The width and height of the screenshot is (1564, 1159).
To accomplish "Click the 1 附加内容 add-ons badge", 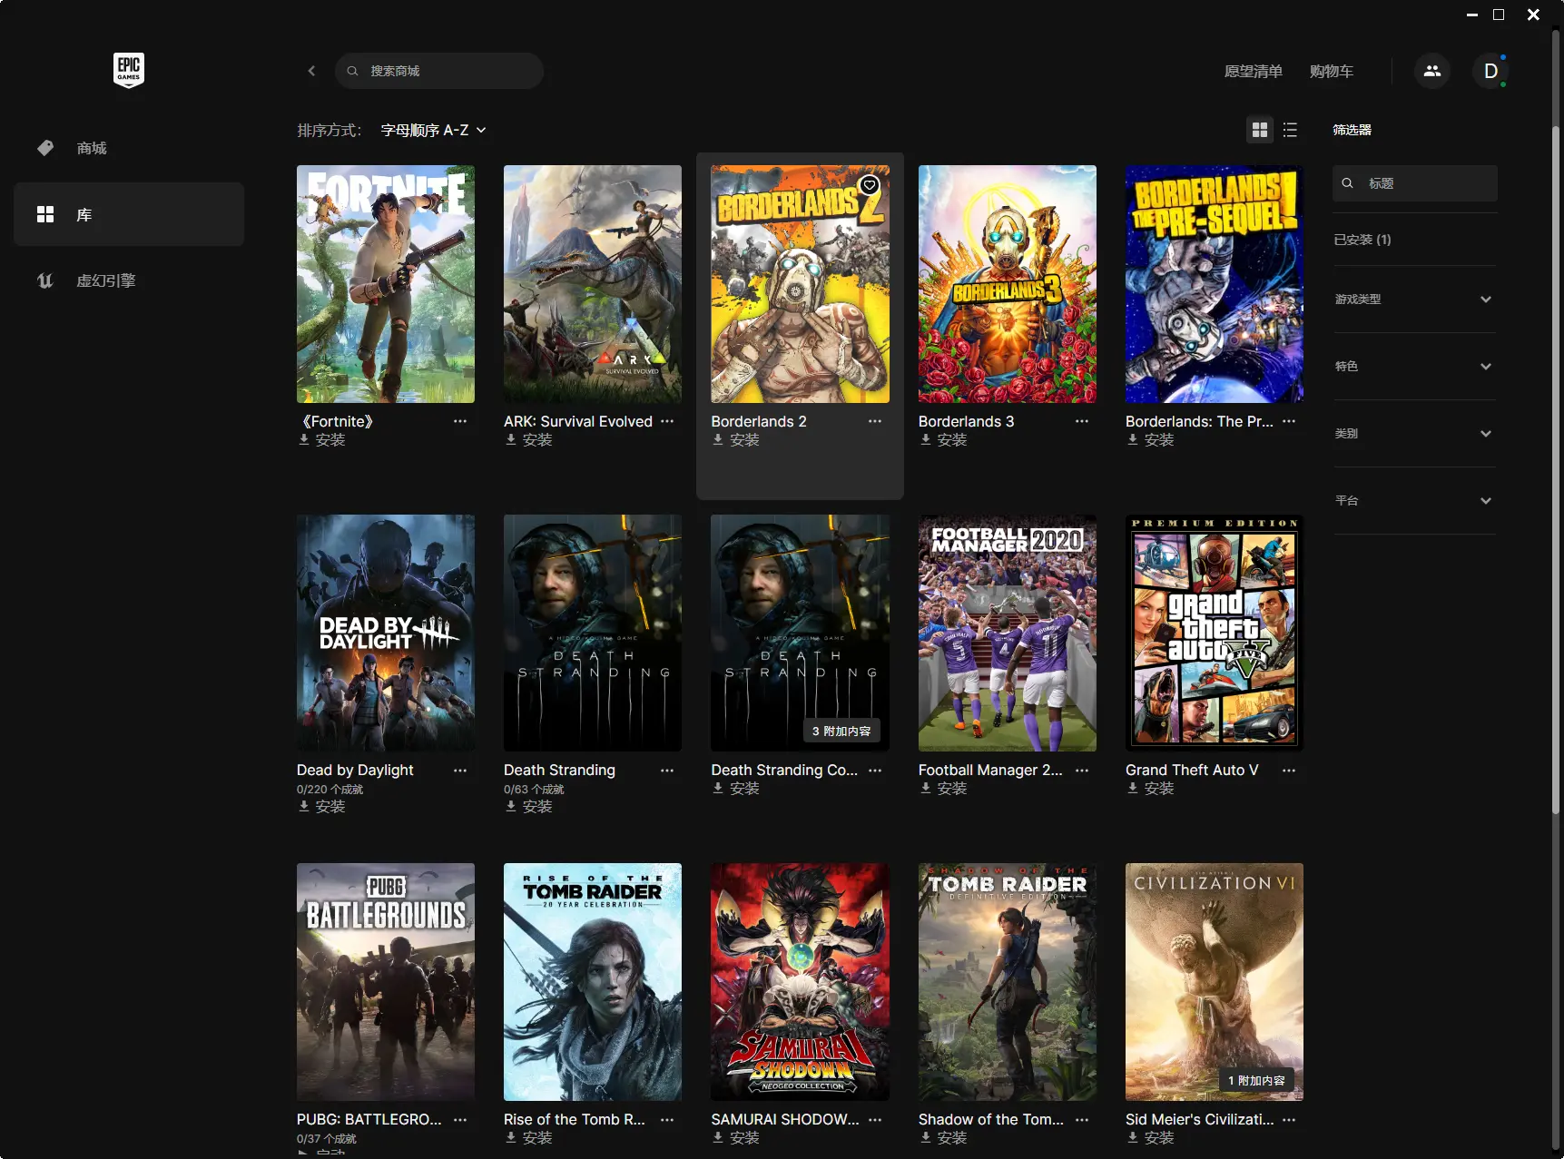I will click(x=1256, y=1080).
